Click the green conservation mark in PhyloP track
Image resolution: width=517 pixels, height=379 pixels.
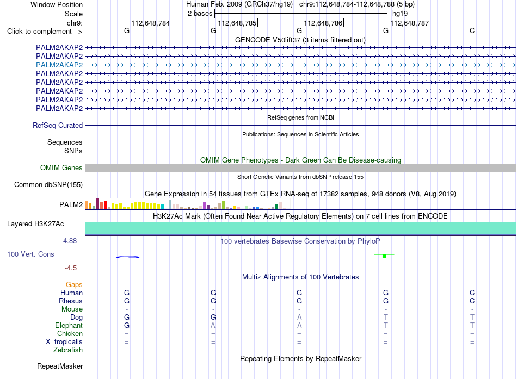(x=384, y=256)
